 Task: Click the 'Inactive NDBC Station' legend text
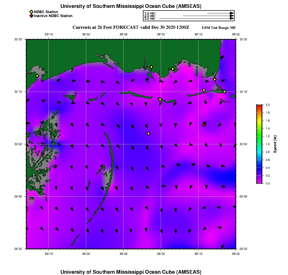click(x=53, y=16)
